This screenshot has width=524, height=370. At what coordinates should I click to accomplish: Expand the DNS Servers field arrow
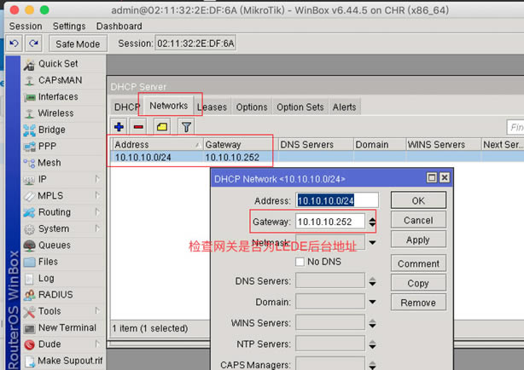372,281
